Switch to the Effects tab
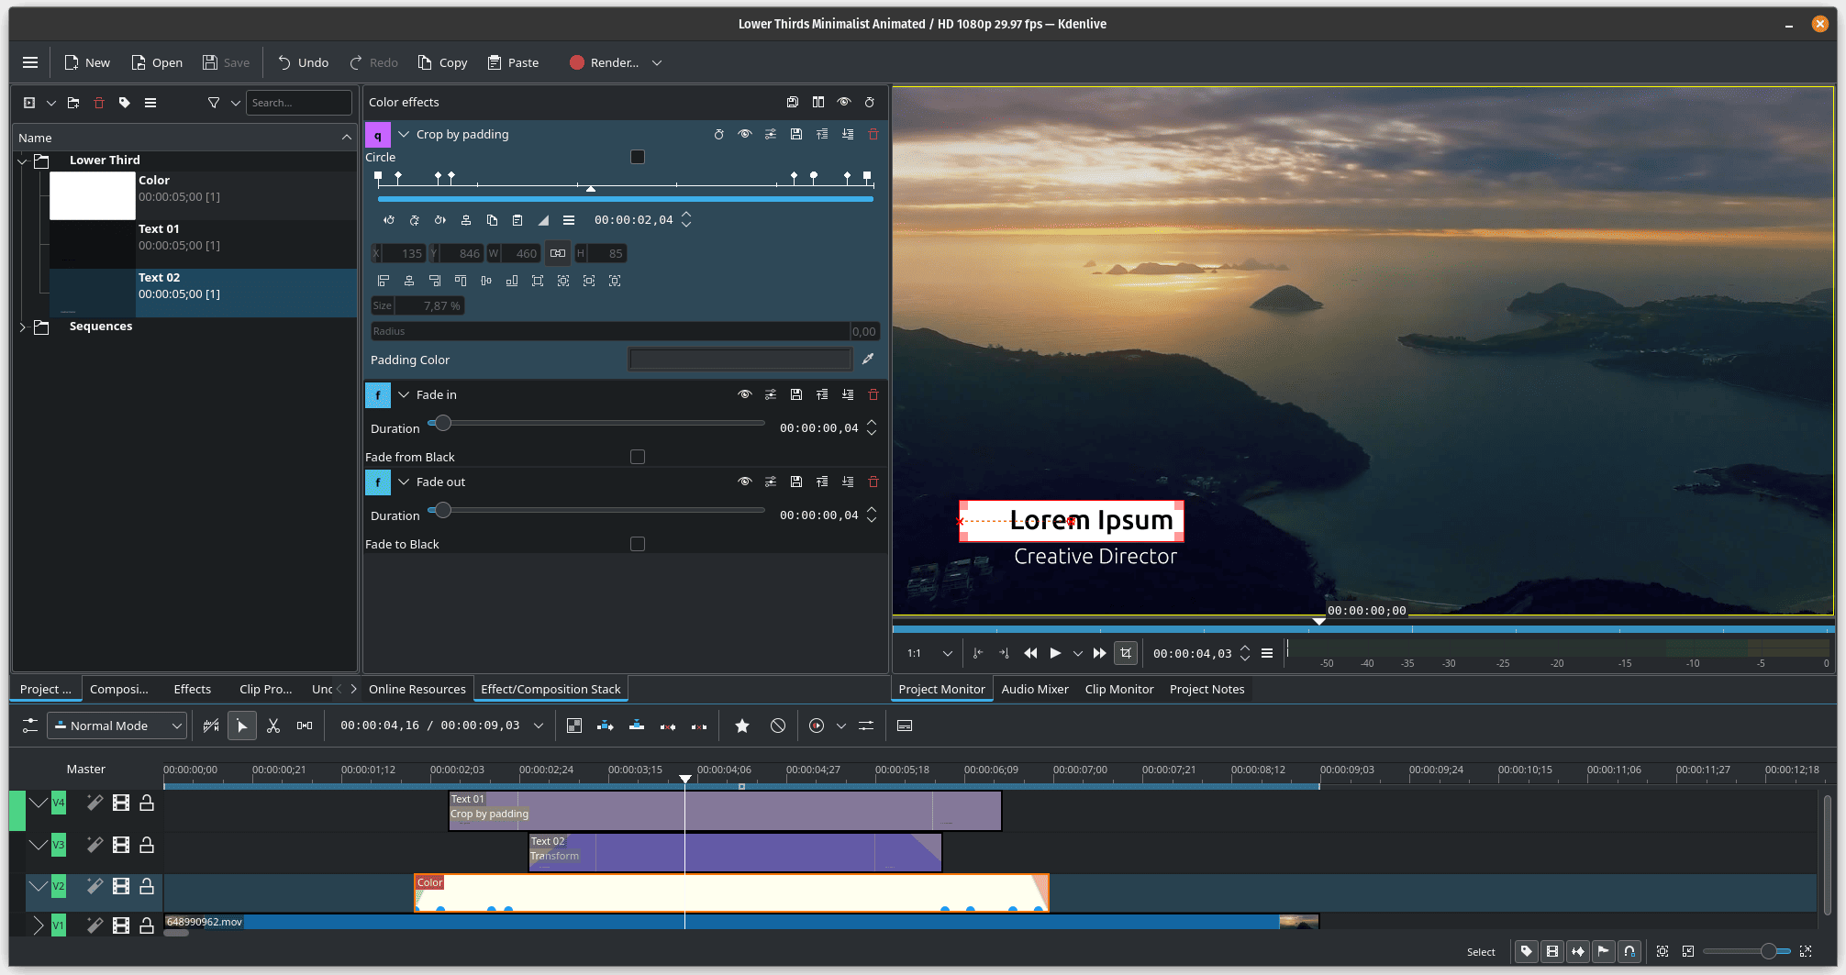 (x=193, y=689)
